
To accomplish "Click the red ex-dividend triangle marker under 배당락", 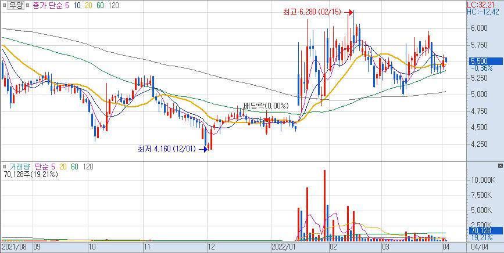I will pyautogui.click(x=266, y=120).
